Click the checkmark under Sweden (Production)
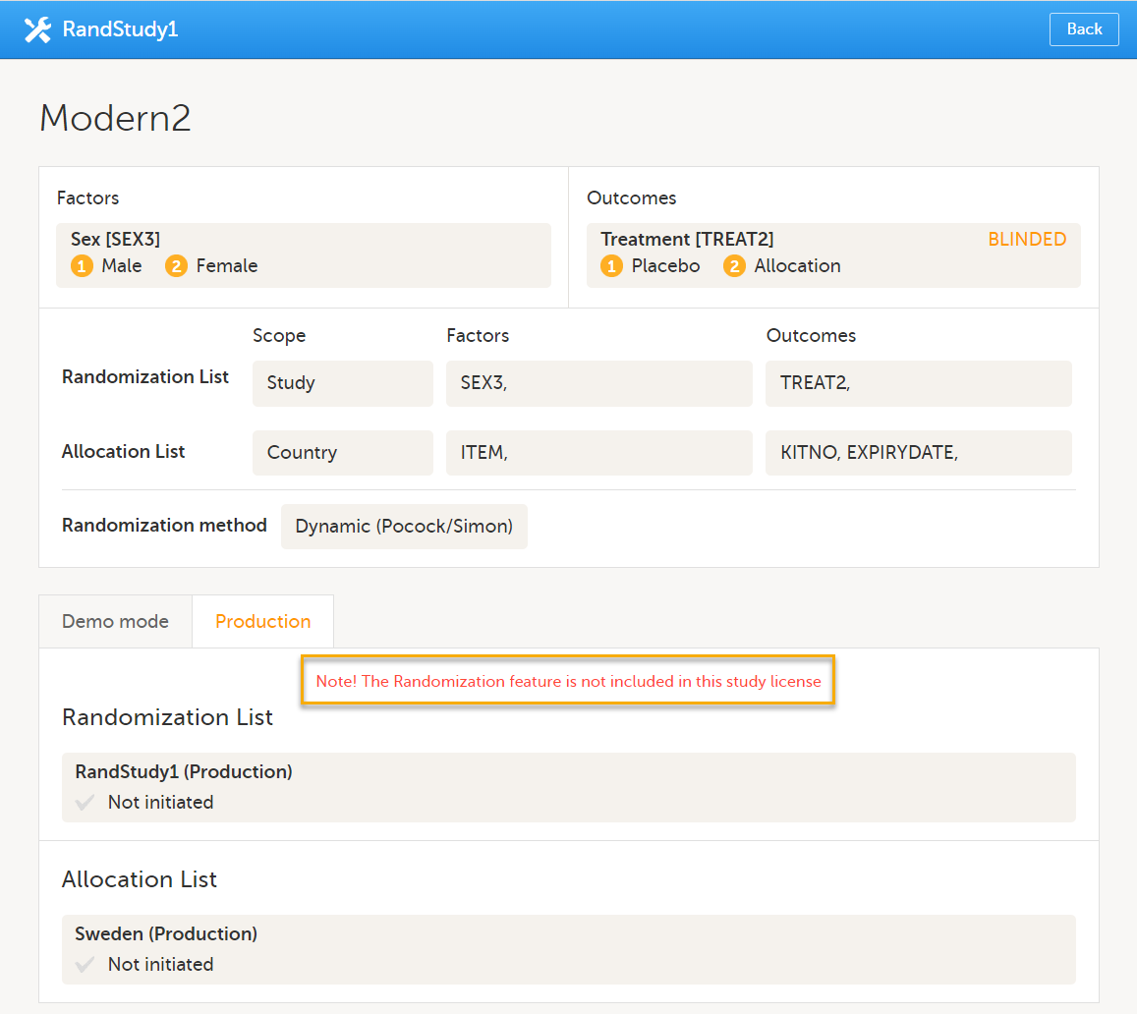 (85, 965)
